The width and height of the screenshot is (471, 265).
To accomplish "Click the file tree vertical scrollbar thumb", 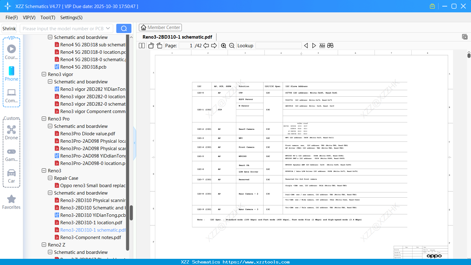I will pyautogui.click(x=131, y=212).
